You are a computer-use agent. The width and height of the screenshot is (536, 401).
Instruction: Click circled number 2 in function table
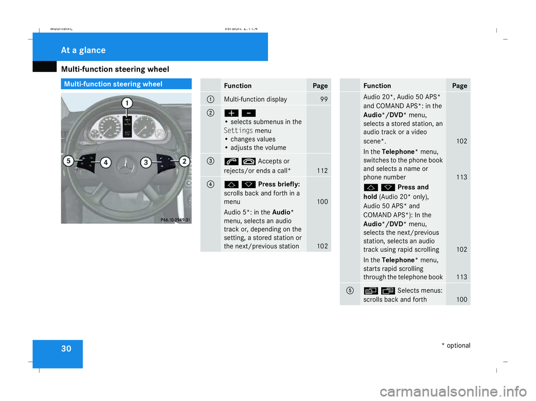point(211,113)
